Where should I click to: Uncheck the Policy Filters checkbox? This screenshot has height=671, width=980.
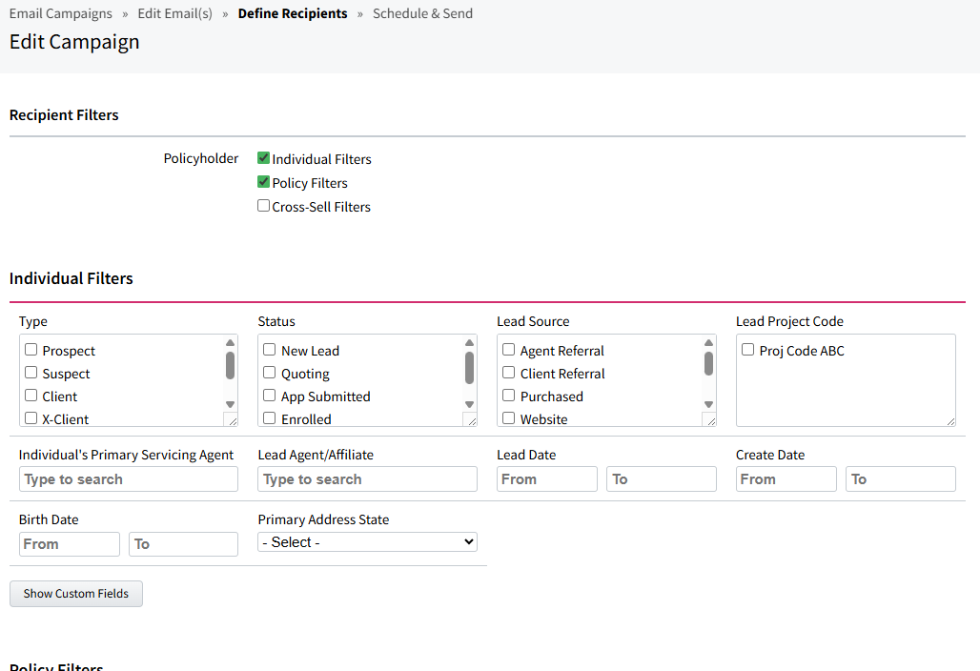click(x=264, y=182)
